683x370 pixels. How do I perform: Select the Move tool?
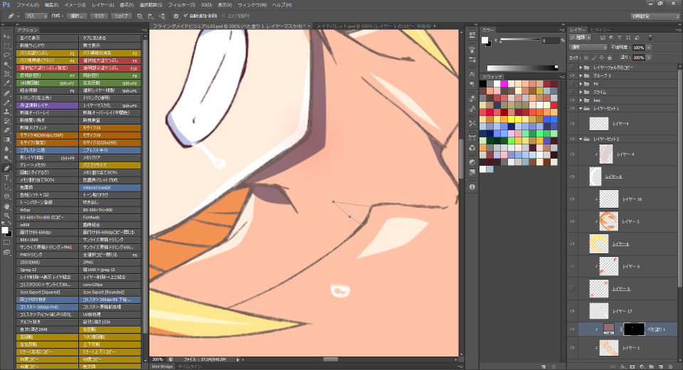6,36
